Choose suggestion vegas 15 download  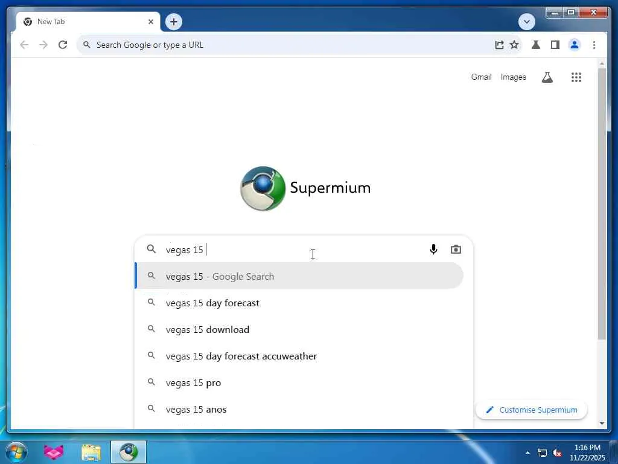click(299, 329)
